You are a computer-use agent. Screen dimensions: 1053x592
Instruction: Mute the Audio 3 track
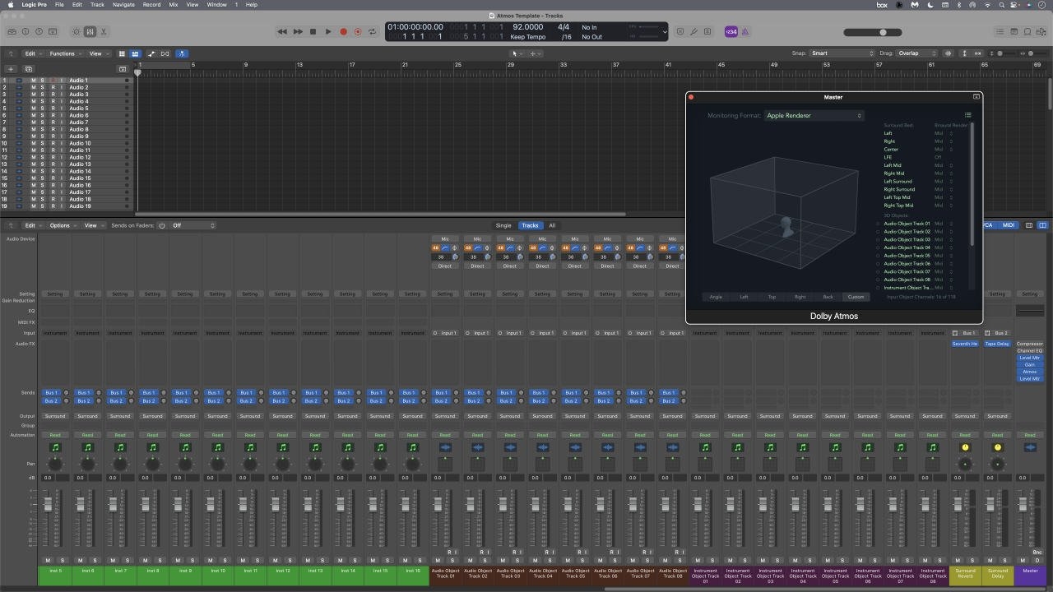(x=34, y=94)
